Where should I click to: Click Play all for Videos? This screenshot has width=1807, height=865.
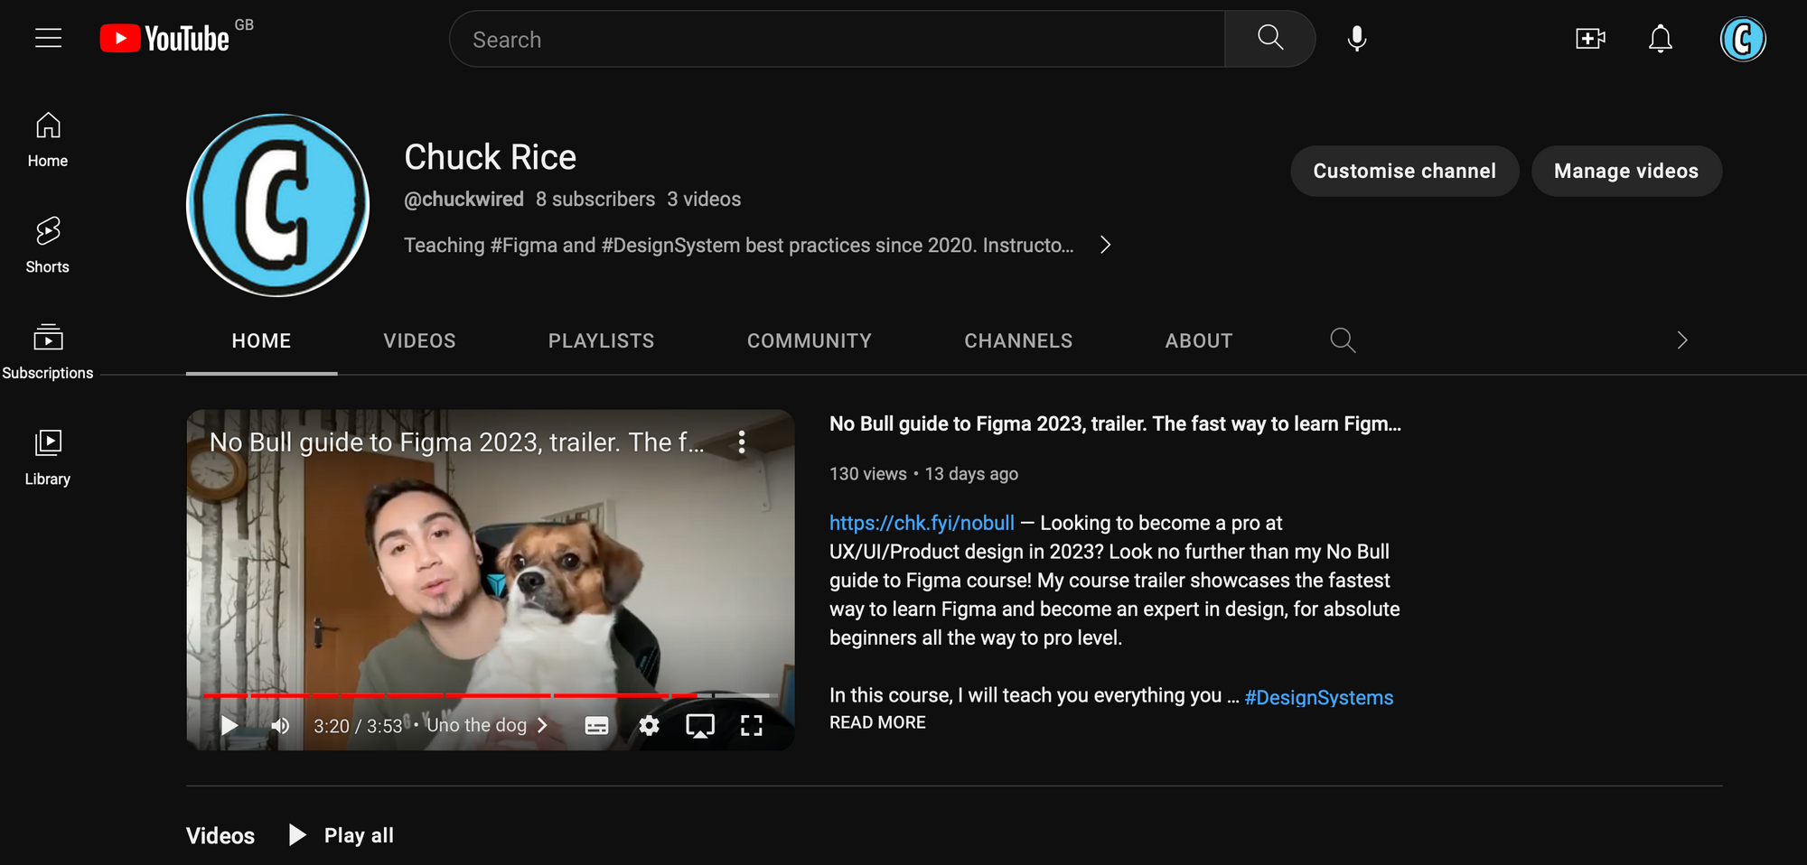click(x=342, y=835)
